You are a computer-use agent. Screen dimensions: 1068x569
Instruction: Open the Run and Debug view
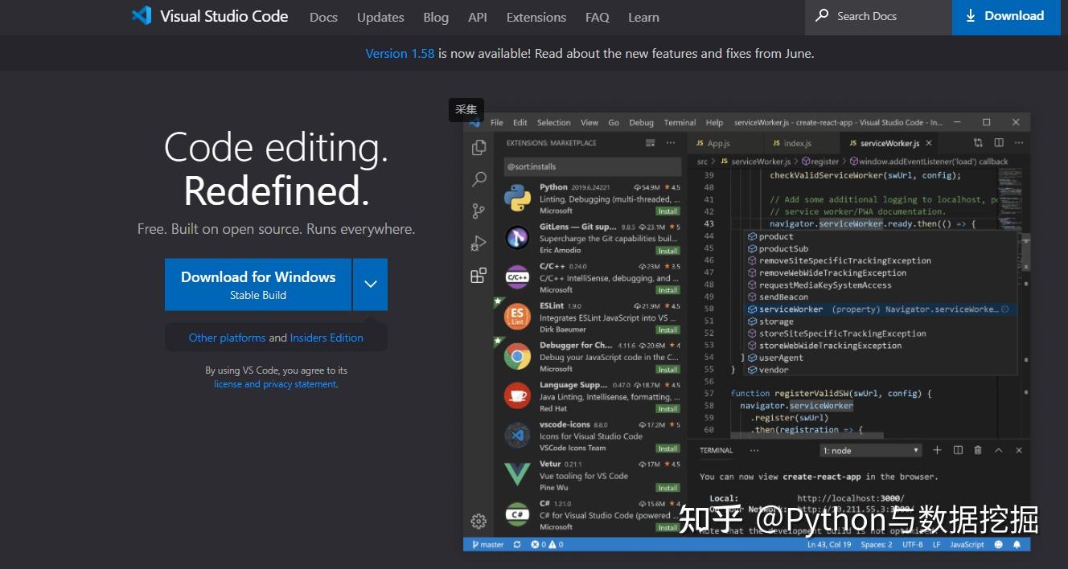[479, 243]
